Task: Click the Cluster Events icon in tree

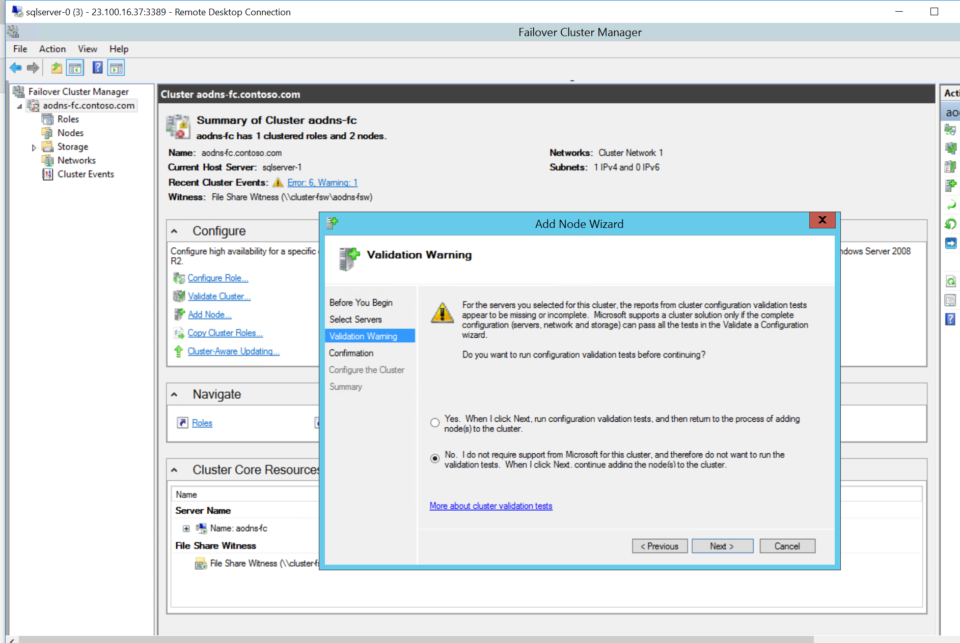Action: 47,174
